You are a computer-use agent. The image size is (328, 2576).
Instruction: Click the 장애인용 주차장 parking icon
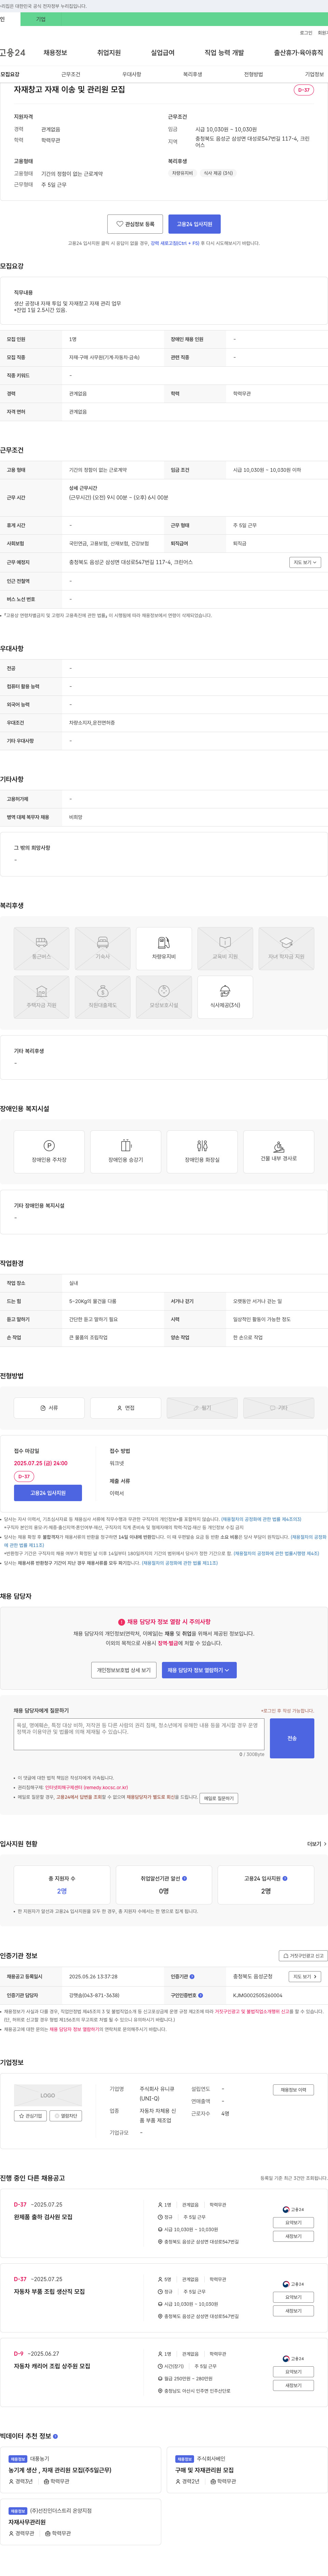[x=49, y=1146]
